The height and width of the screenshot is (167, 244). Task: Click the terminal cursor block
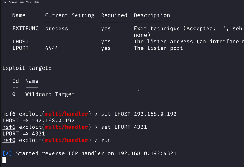4,160
